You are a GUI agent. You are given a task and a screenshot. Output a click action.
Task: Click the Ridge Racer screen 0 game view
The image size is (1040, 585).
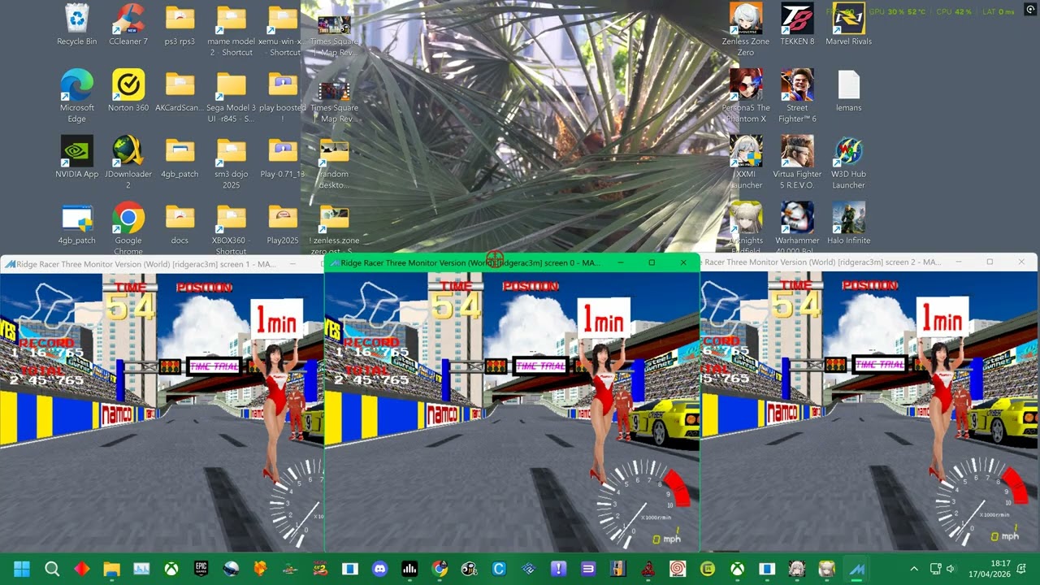coord(512,413)
